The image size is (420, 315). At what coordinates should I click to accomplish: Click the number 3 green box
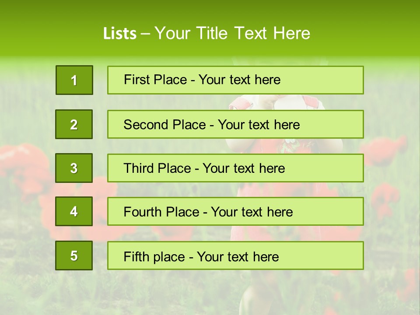click(74, 168)
